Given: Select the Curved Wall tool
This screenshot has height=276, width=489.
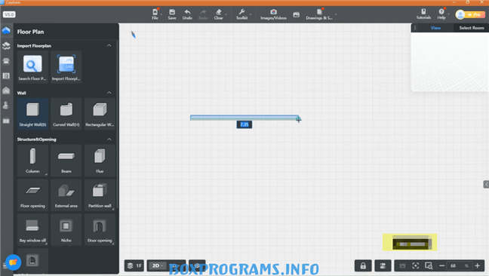Looking at the screenshot, I should pyautogui.click(x=66, y=114).
